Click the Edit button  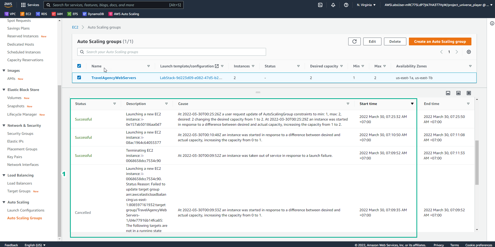pos(372,41)
